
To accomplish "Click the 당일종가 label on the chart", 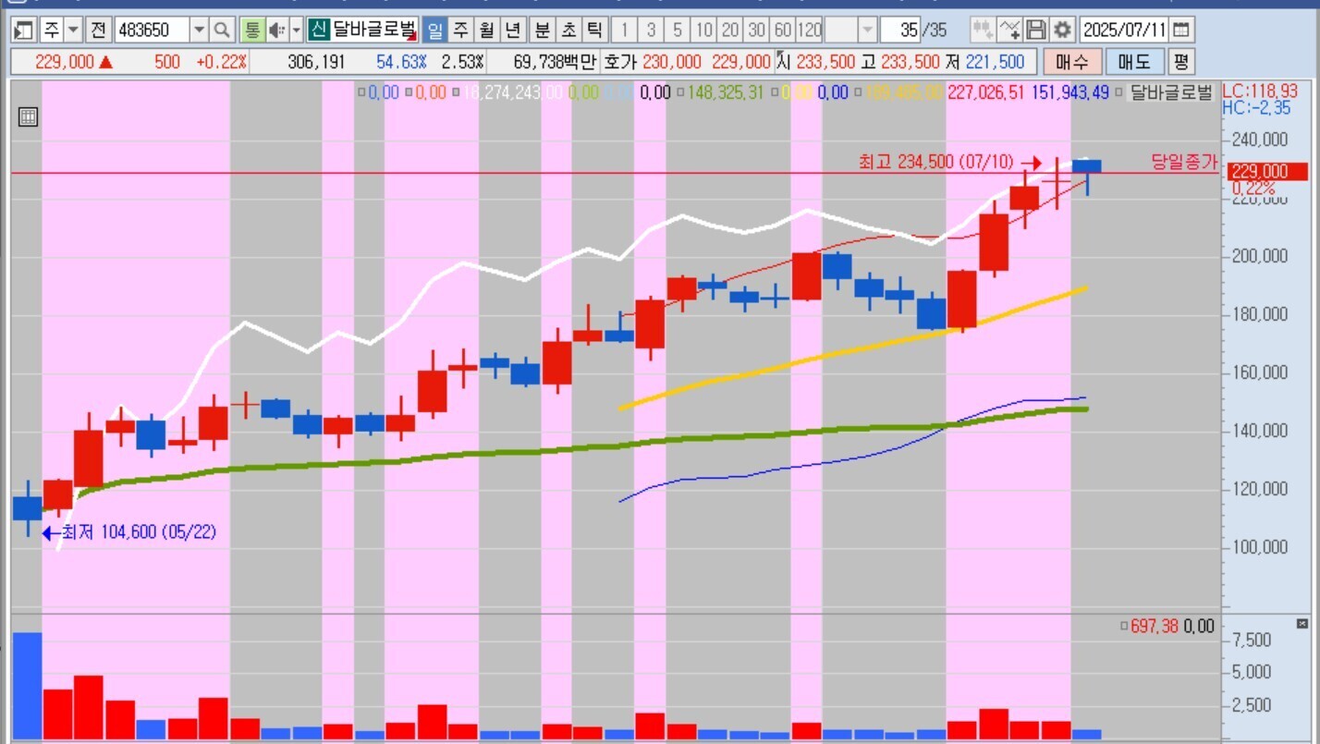I will tap(1184, 162).
